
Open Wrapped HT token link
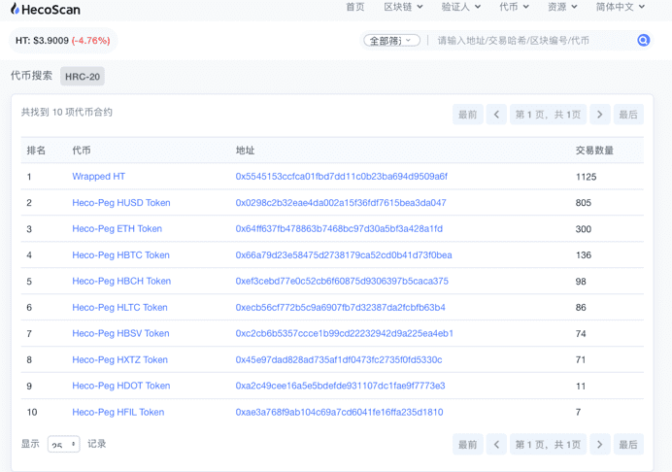99,176
